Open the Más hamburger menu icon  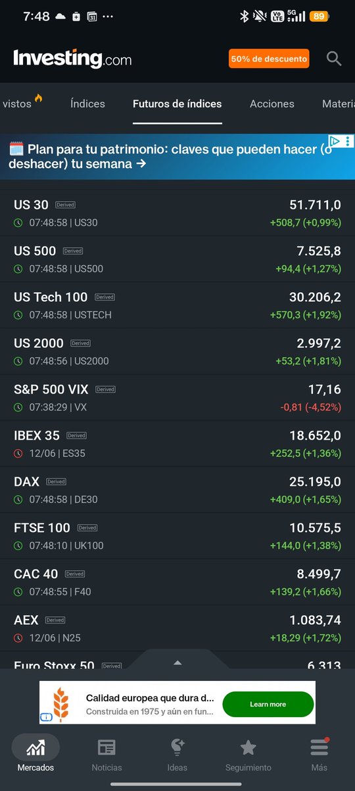coord(319,747)
